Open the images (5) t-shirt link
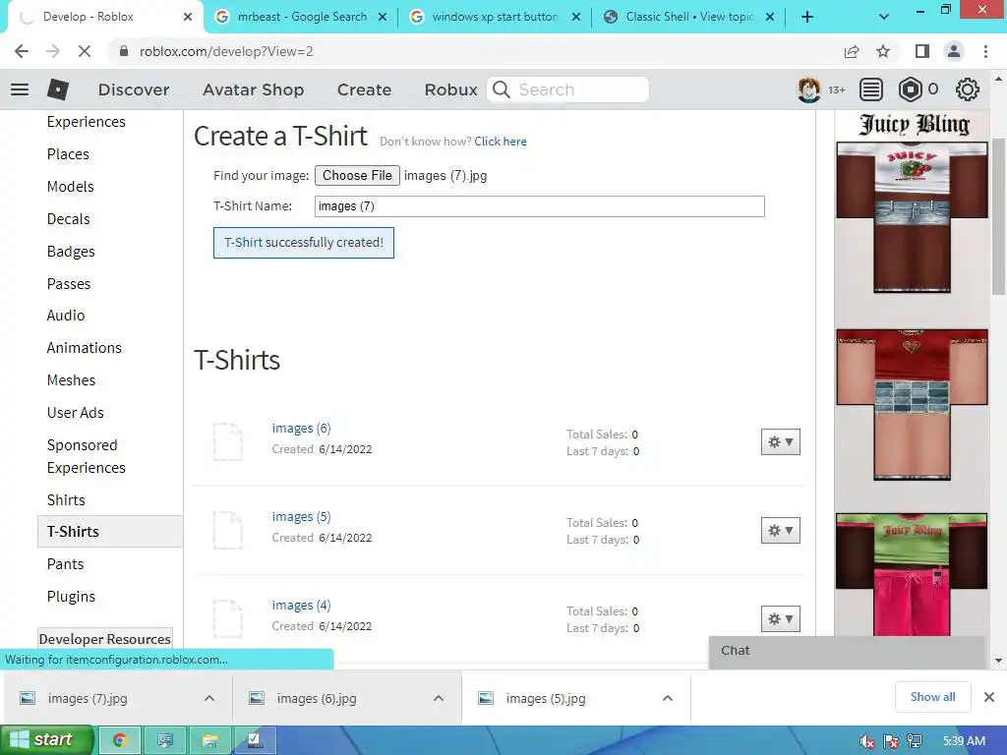Image resolution: width=1007 pixels, height=755 pixels. tap(301, 517)
